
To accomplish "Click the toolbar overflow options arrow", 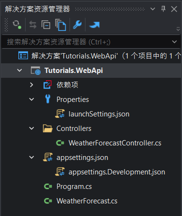I will 178,29.
